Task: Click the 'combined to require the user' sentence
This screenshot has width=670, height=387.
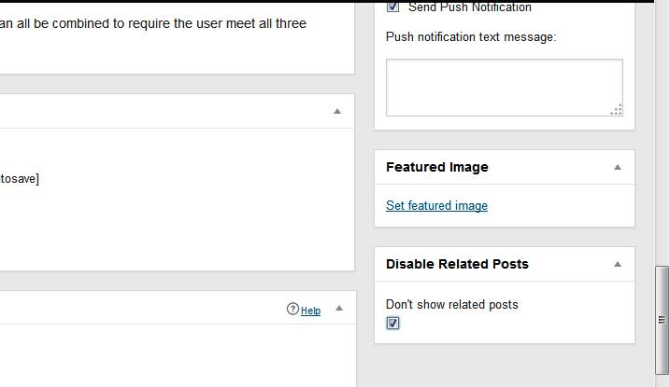Action: point(151,23)
